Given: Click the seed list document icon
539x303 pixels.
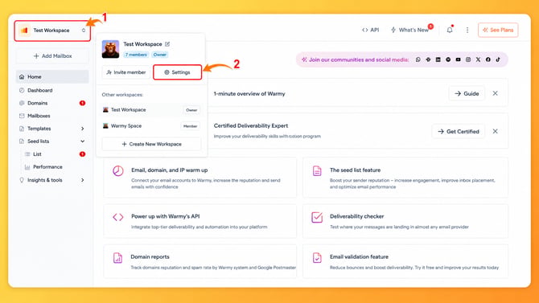Looking at the screenshot, I should (317, 170).
